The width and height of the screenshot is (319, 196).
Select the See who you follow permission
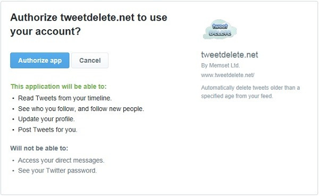[x=81, y=109]
